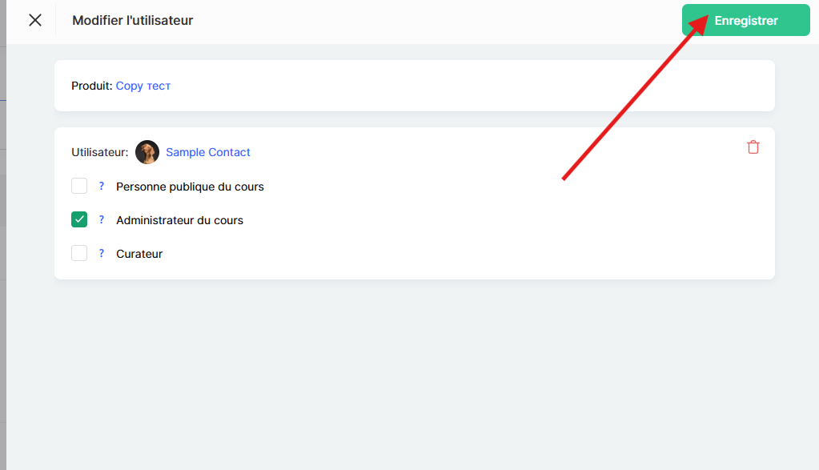This screenshot has width=819, height=470.
Task: Delete the user with the trash icon
Action: 753,147
